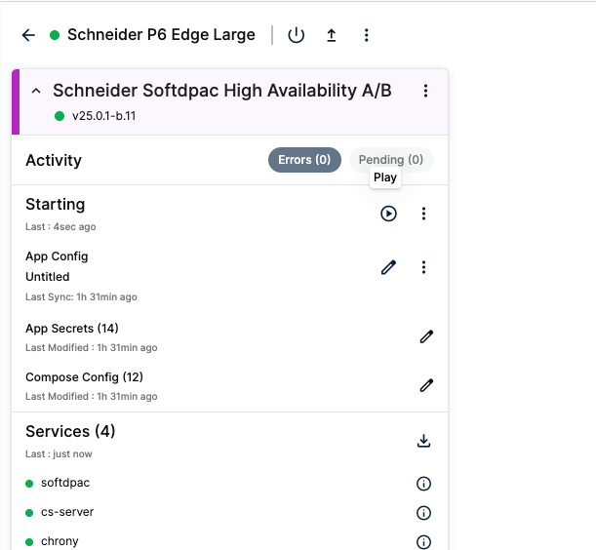The width and height of the screenshot is (596, 550).
Task: Open three-dot menu for App Config row
Action: [423, 267]
